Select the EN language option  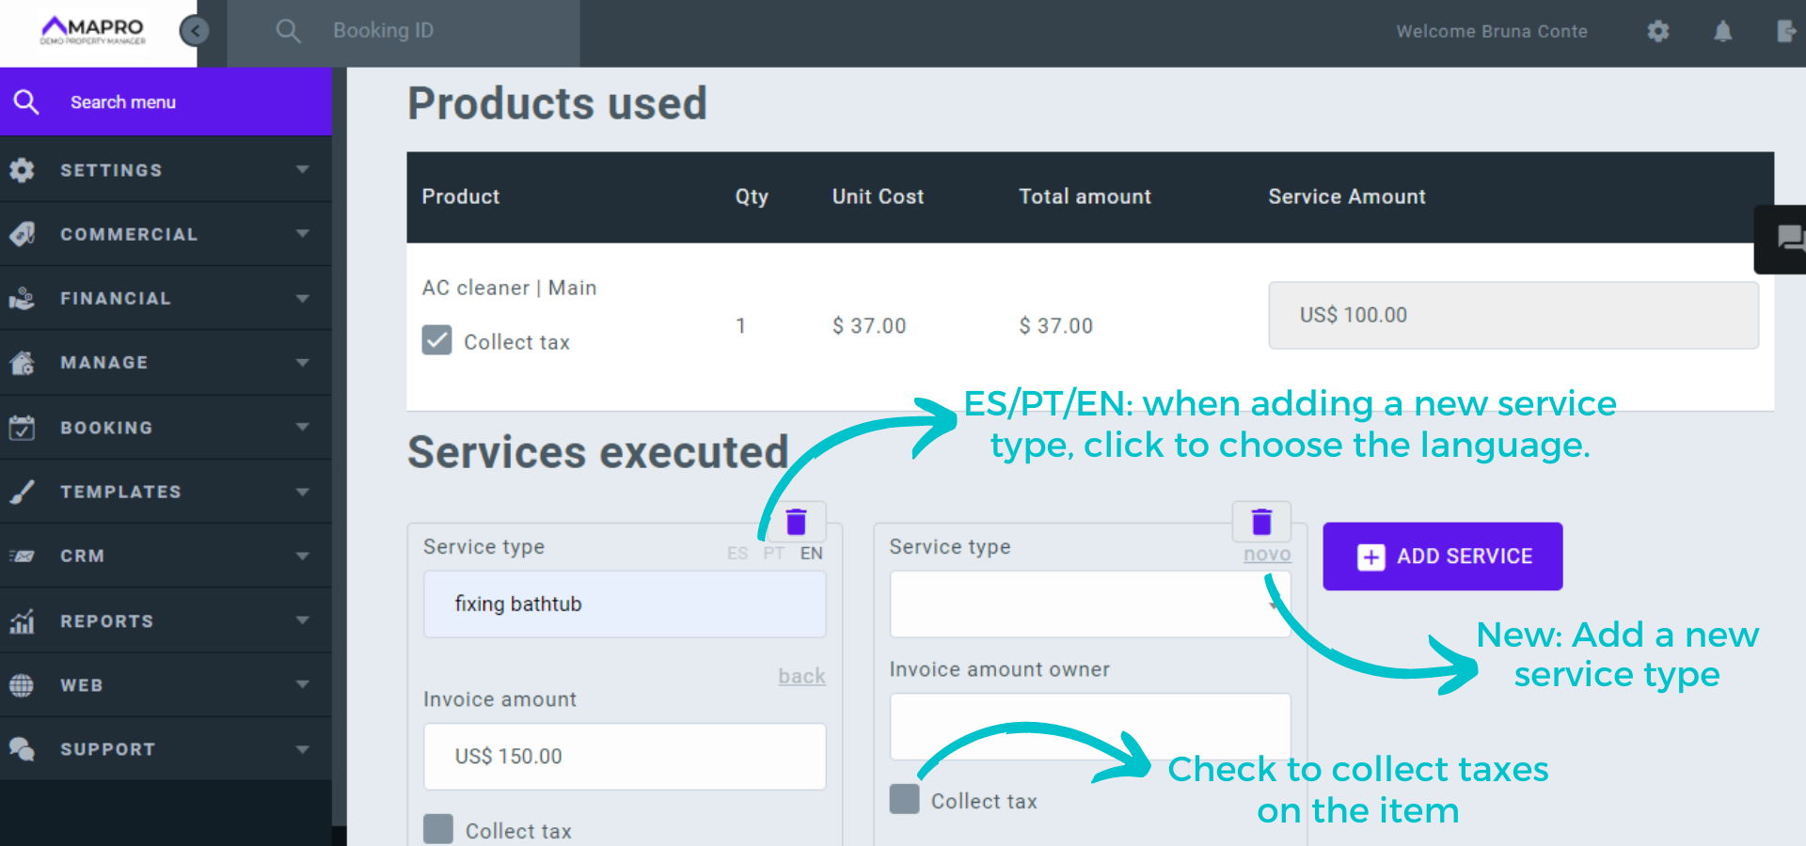pyautogui.click(x=811, y=554)
